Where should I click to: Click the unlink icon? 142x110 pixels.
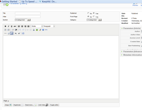pos(31,30)
